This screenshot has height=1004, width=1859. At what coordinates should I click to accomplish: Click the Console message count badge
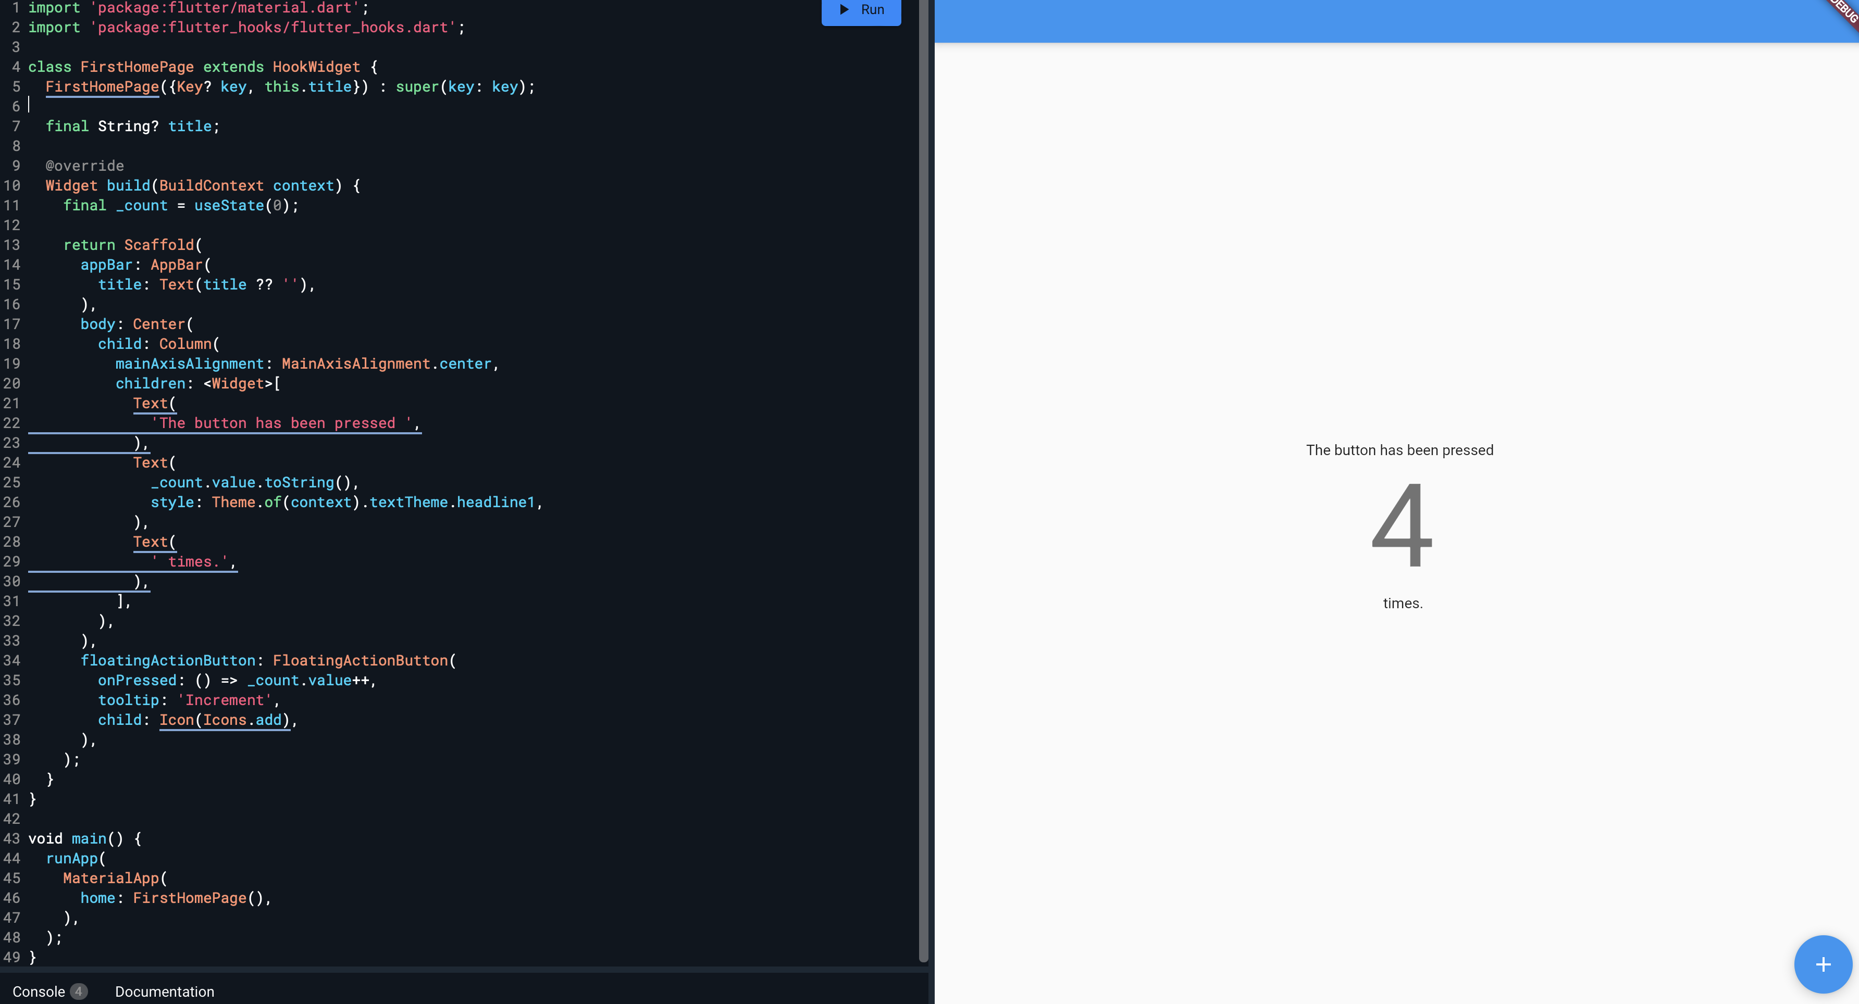[79, 992]
